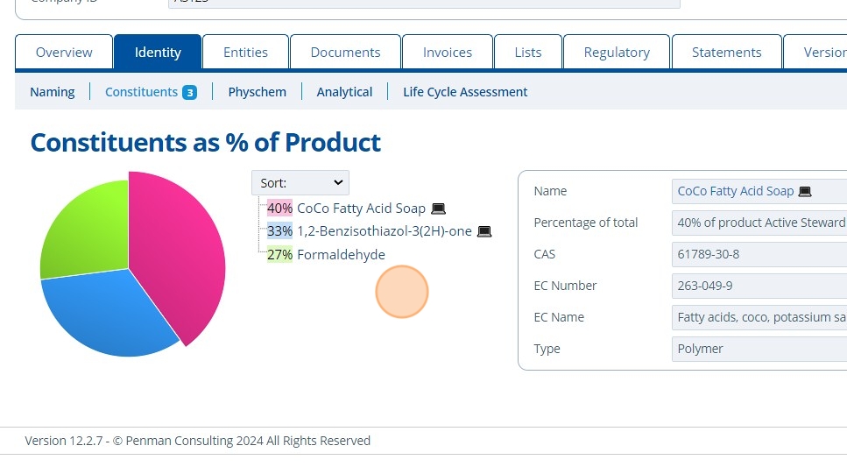847x474 pixels.
Task: Open the Sort dropdown
Action: coord(300,183)
